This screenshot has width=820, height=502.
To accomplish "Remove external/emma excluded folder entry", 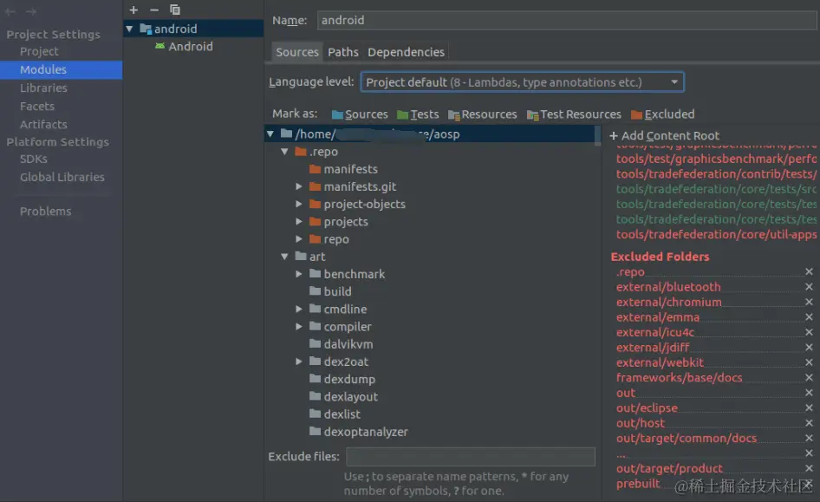I will click(x=809, y=317).
